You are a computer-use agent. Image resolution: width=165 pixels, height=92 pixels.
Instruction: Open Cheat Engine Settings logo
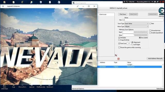[161, 11]
